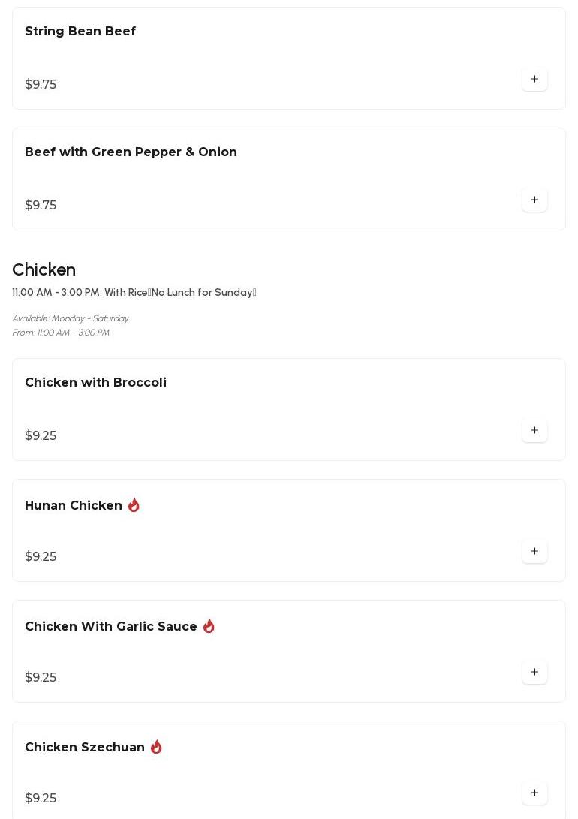Open Hunan Chicken item details

(74, 506)
